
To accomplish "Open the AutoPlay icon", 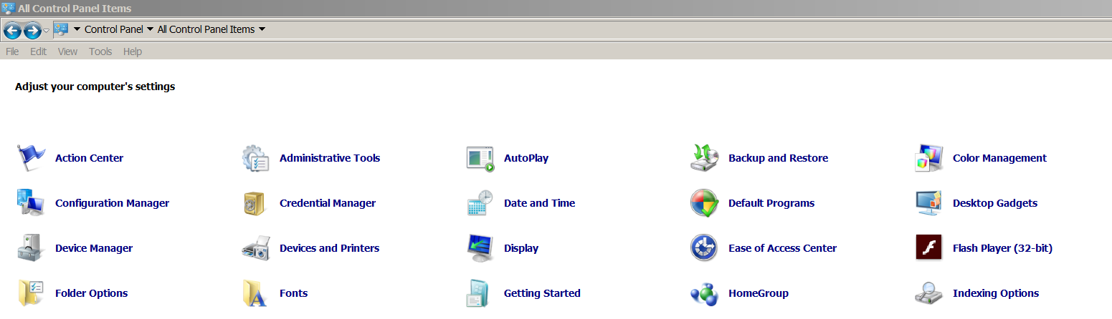I will coord(480,158).
